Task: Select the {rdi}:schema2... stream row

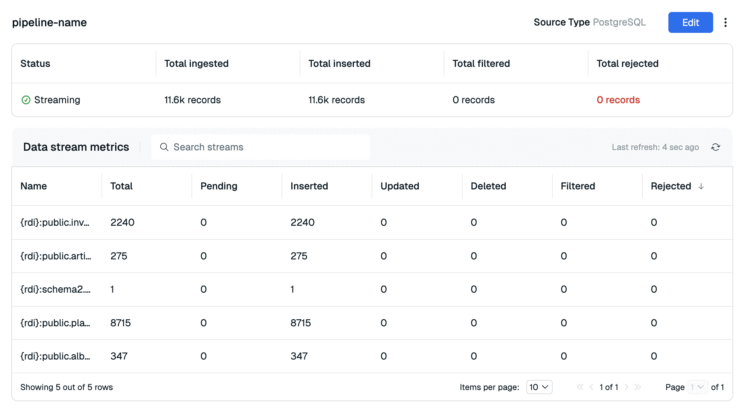Action: tap(55, 290)
